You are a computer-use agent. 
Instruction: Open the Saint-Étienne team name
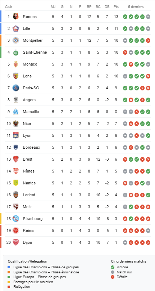pyautogui.click(x=35, y=52)
